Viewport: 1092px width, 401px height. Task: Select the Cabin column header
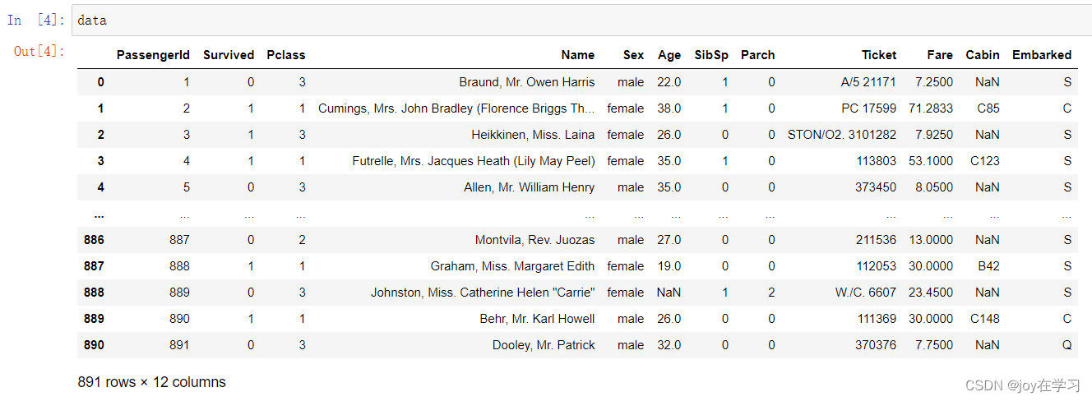click(x=983, y=55)
